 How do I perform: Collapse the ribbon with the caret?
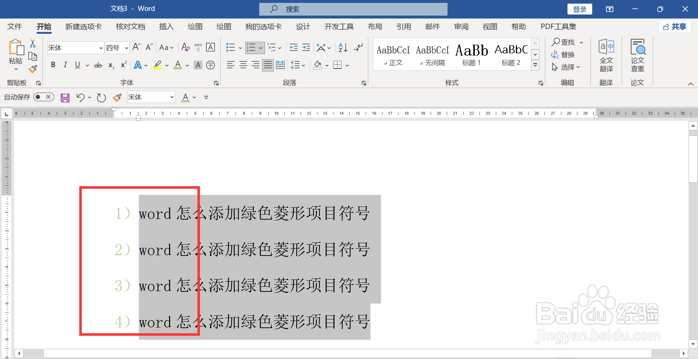tap(691, 84)
